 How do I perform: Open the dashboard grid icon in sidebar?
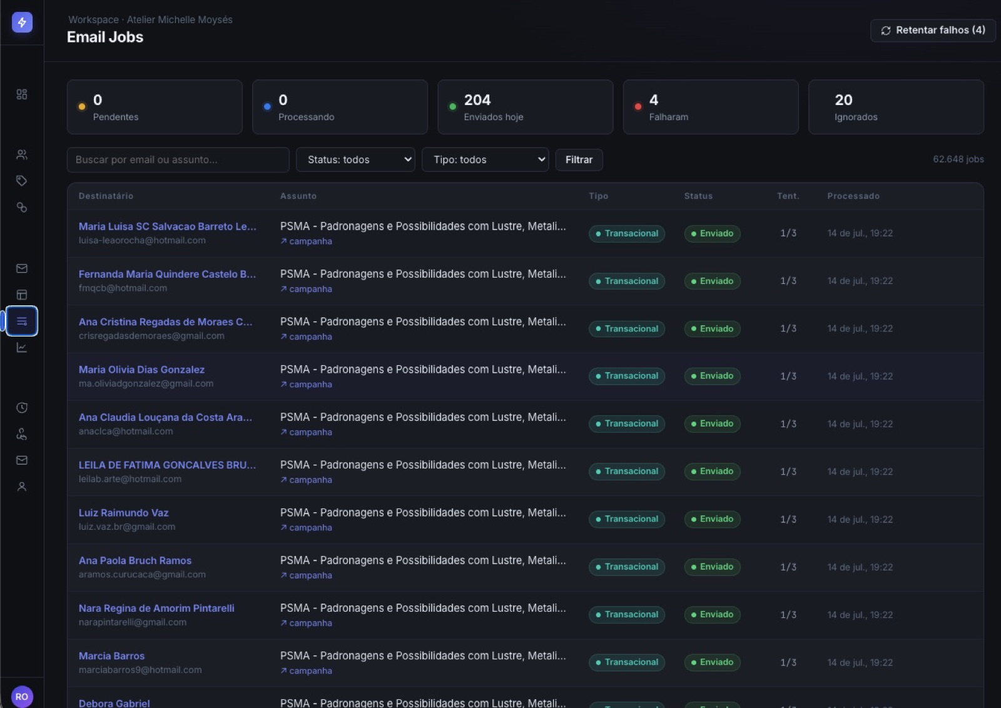22,94
